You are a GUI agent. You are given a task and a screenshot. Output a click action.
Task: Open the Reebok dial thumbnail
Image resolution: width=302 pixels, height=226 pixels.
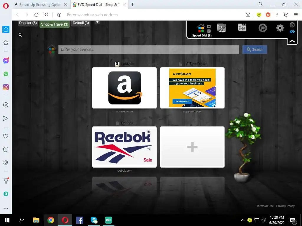click(x=124, y=147)
